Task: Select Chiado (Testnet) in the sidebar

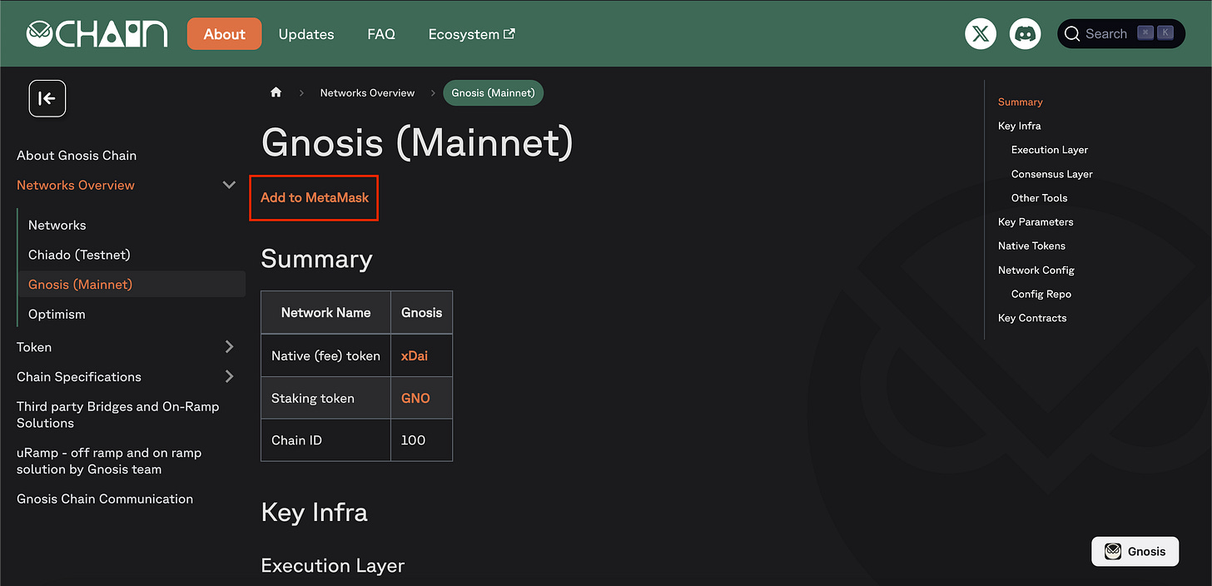Action: click(x=80, y=254)
